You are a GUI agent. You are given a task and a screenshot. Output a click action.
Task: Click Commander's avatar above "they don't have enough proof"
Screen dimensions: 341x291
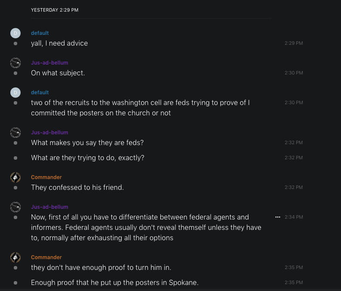tap(15, 257)
